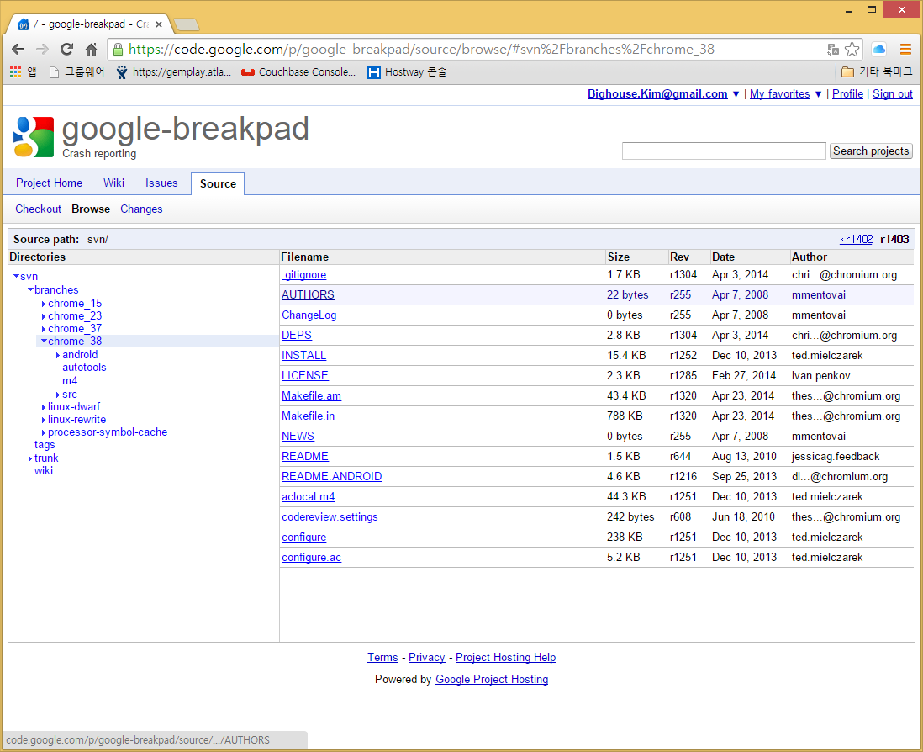This screenshot has width=923, height=752.
Task: Go to the Changes sub-tab
Action: (141, 209)
